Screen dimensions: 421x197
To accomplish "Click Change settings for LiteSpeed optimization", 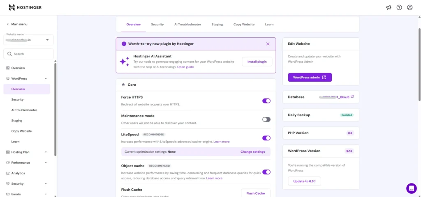I will tap(253, 152).
